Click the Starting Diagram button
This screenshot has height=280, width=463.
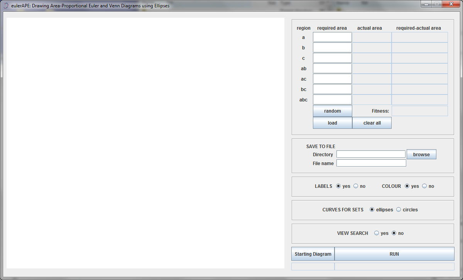(x=313, y=254)
